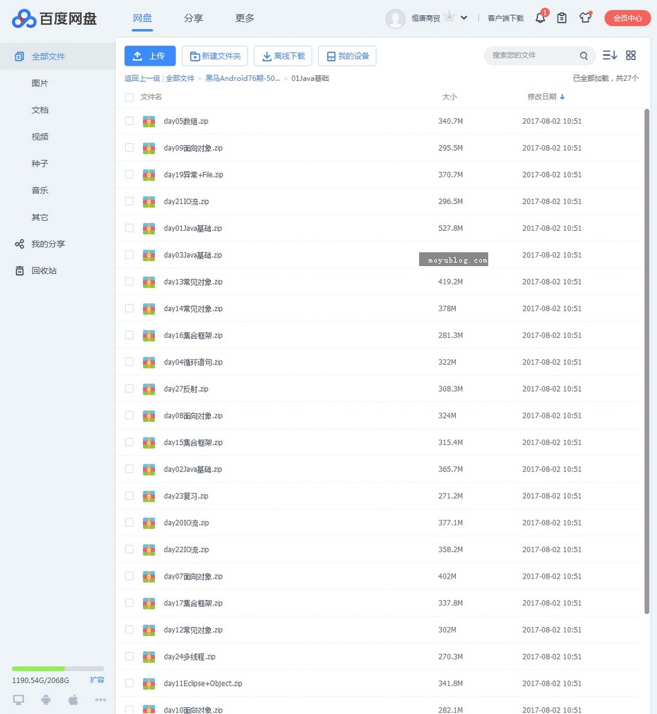The width and height of the screenshot is (657, 714).
Task: Switch to grid view icon
Action: click(631, 55)
